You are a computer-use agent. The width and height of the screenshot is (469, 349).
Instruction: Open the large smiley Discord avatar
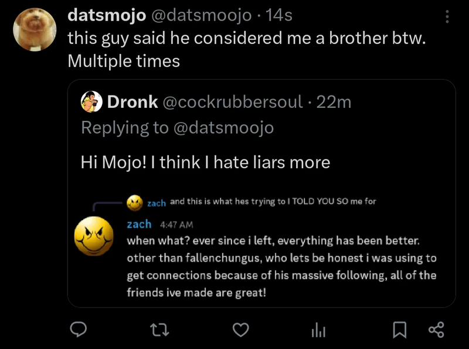94,236
